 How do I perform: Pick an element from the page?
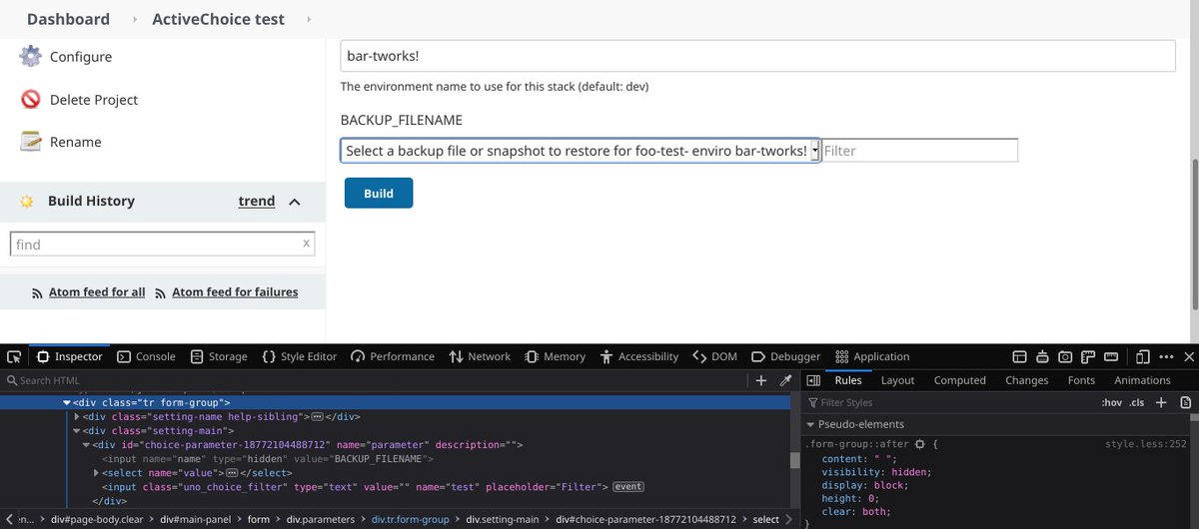(15, 356)
